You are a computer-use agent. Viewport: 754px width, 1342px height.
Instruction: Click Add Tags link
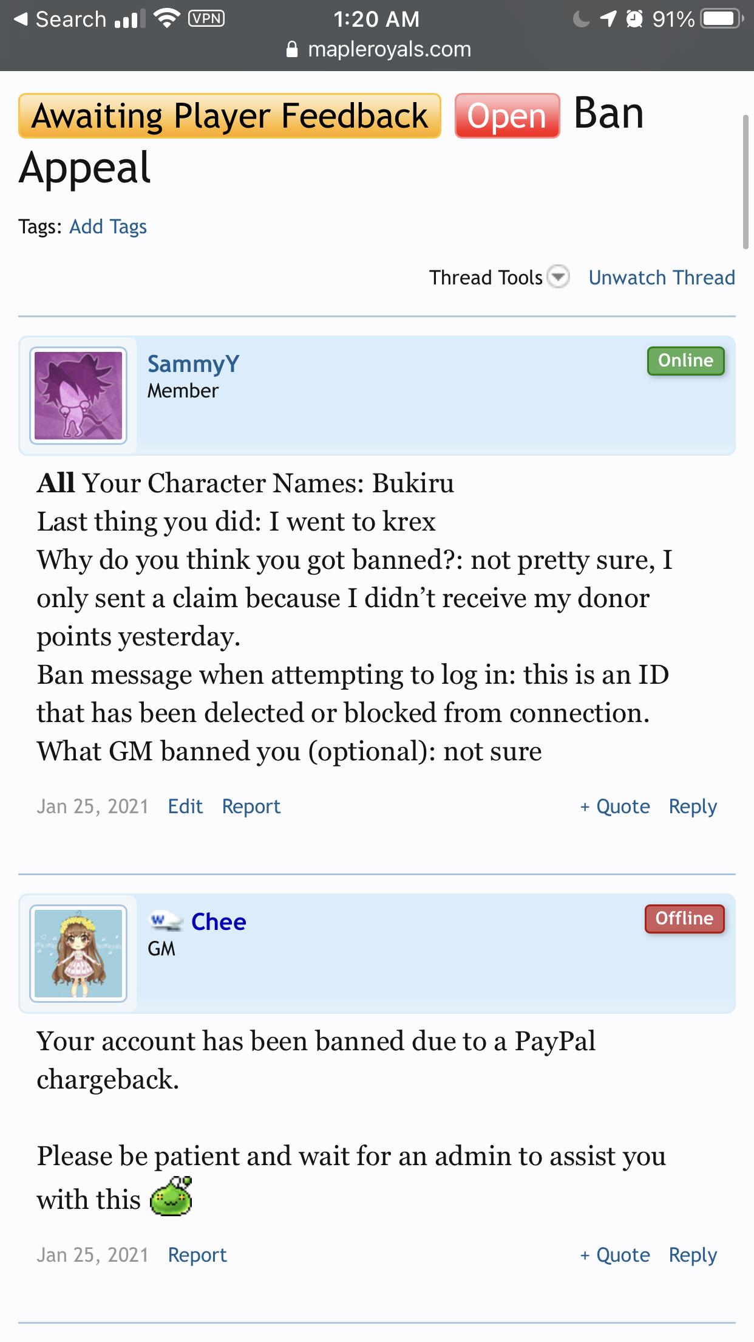click(108, 227)
